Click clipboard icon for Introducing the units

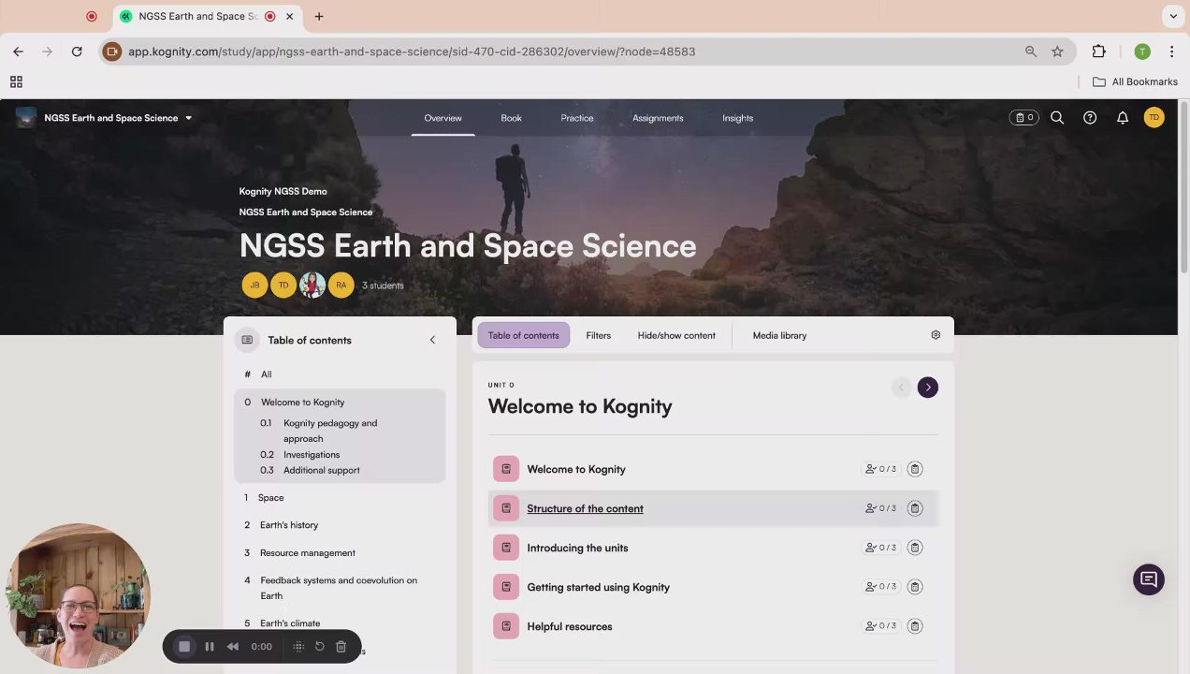(915, 548)
